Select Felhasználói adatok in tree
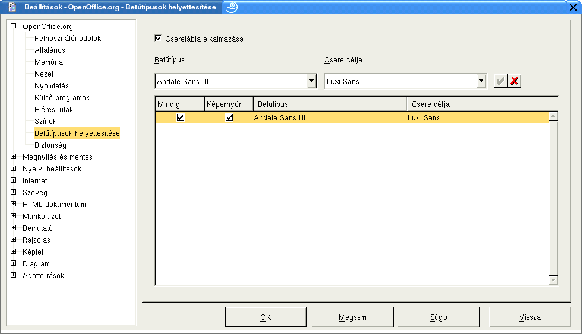This screenshot has height=334, width=582. pos(68,38)
